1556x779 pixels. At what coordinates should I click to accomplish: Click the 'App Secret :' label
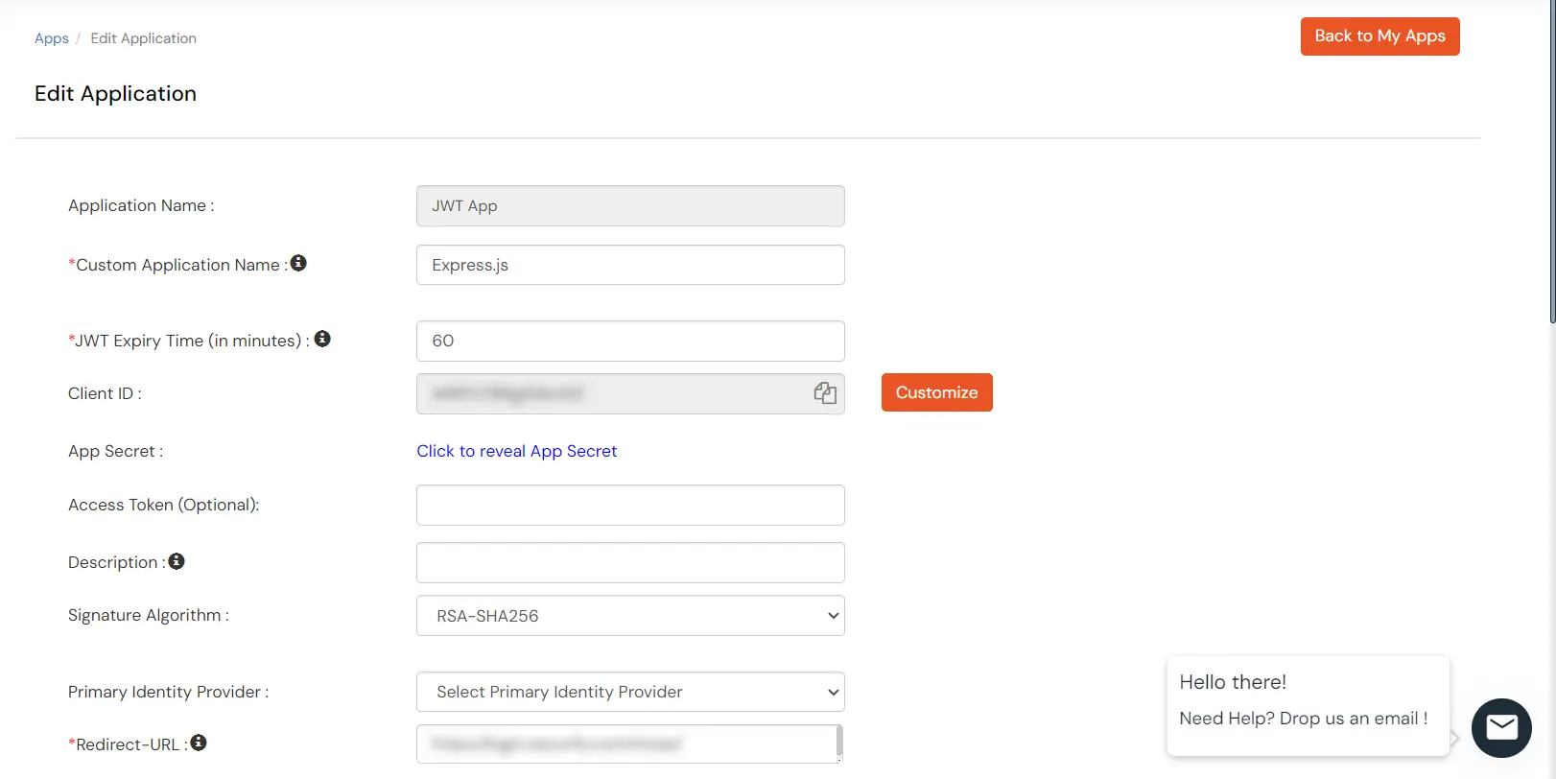point(116,451)
